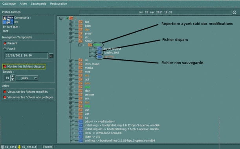Open the Catalogue menu
Viewport: 240px width, 149px height.
pyautogui.click(x=9, y=4)
